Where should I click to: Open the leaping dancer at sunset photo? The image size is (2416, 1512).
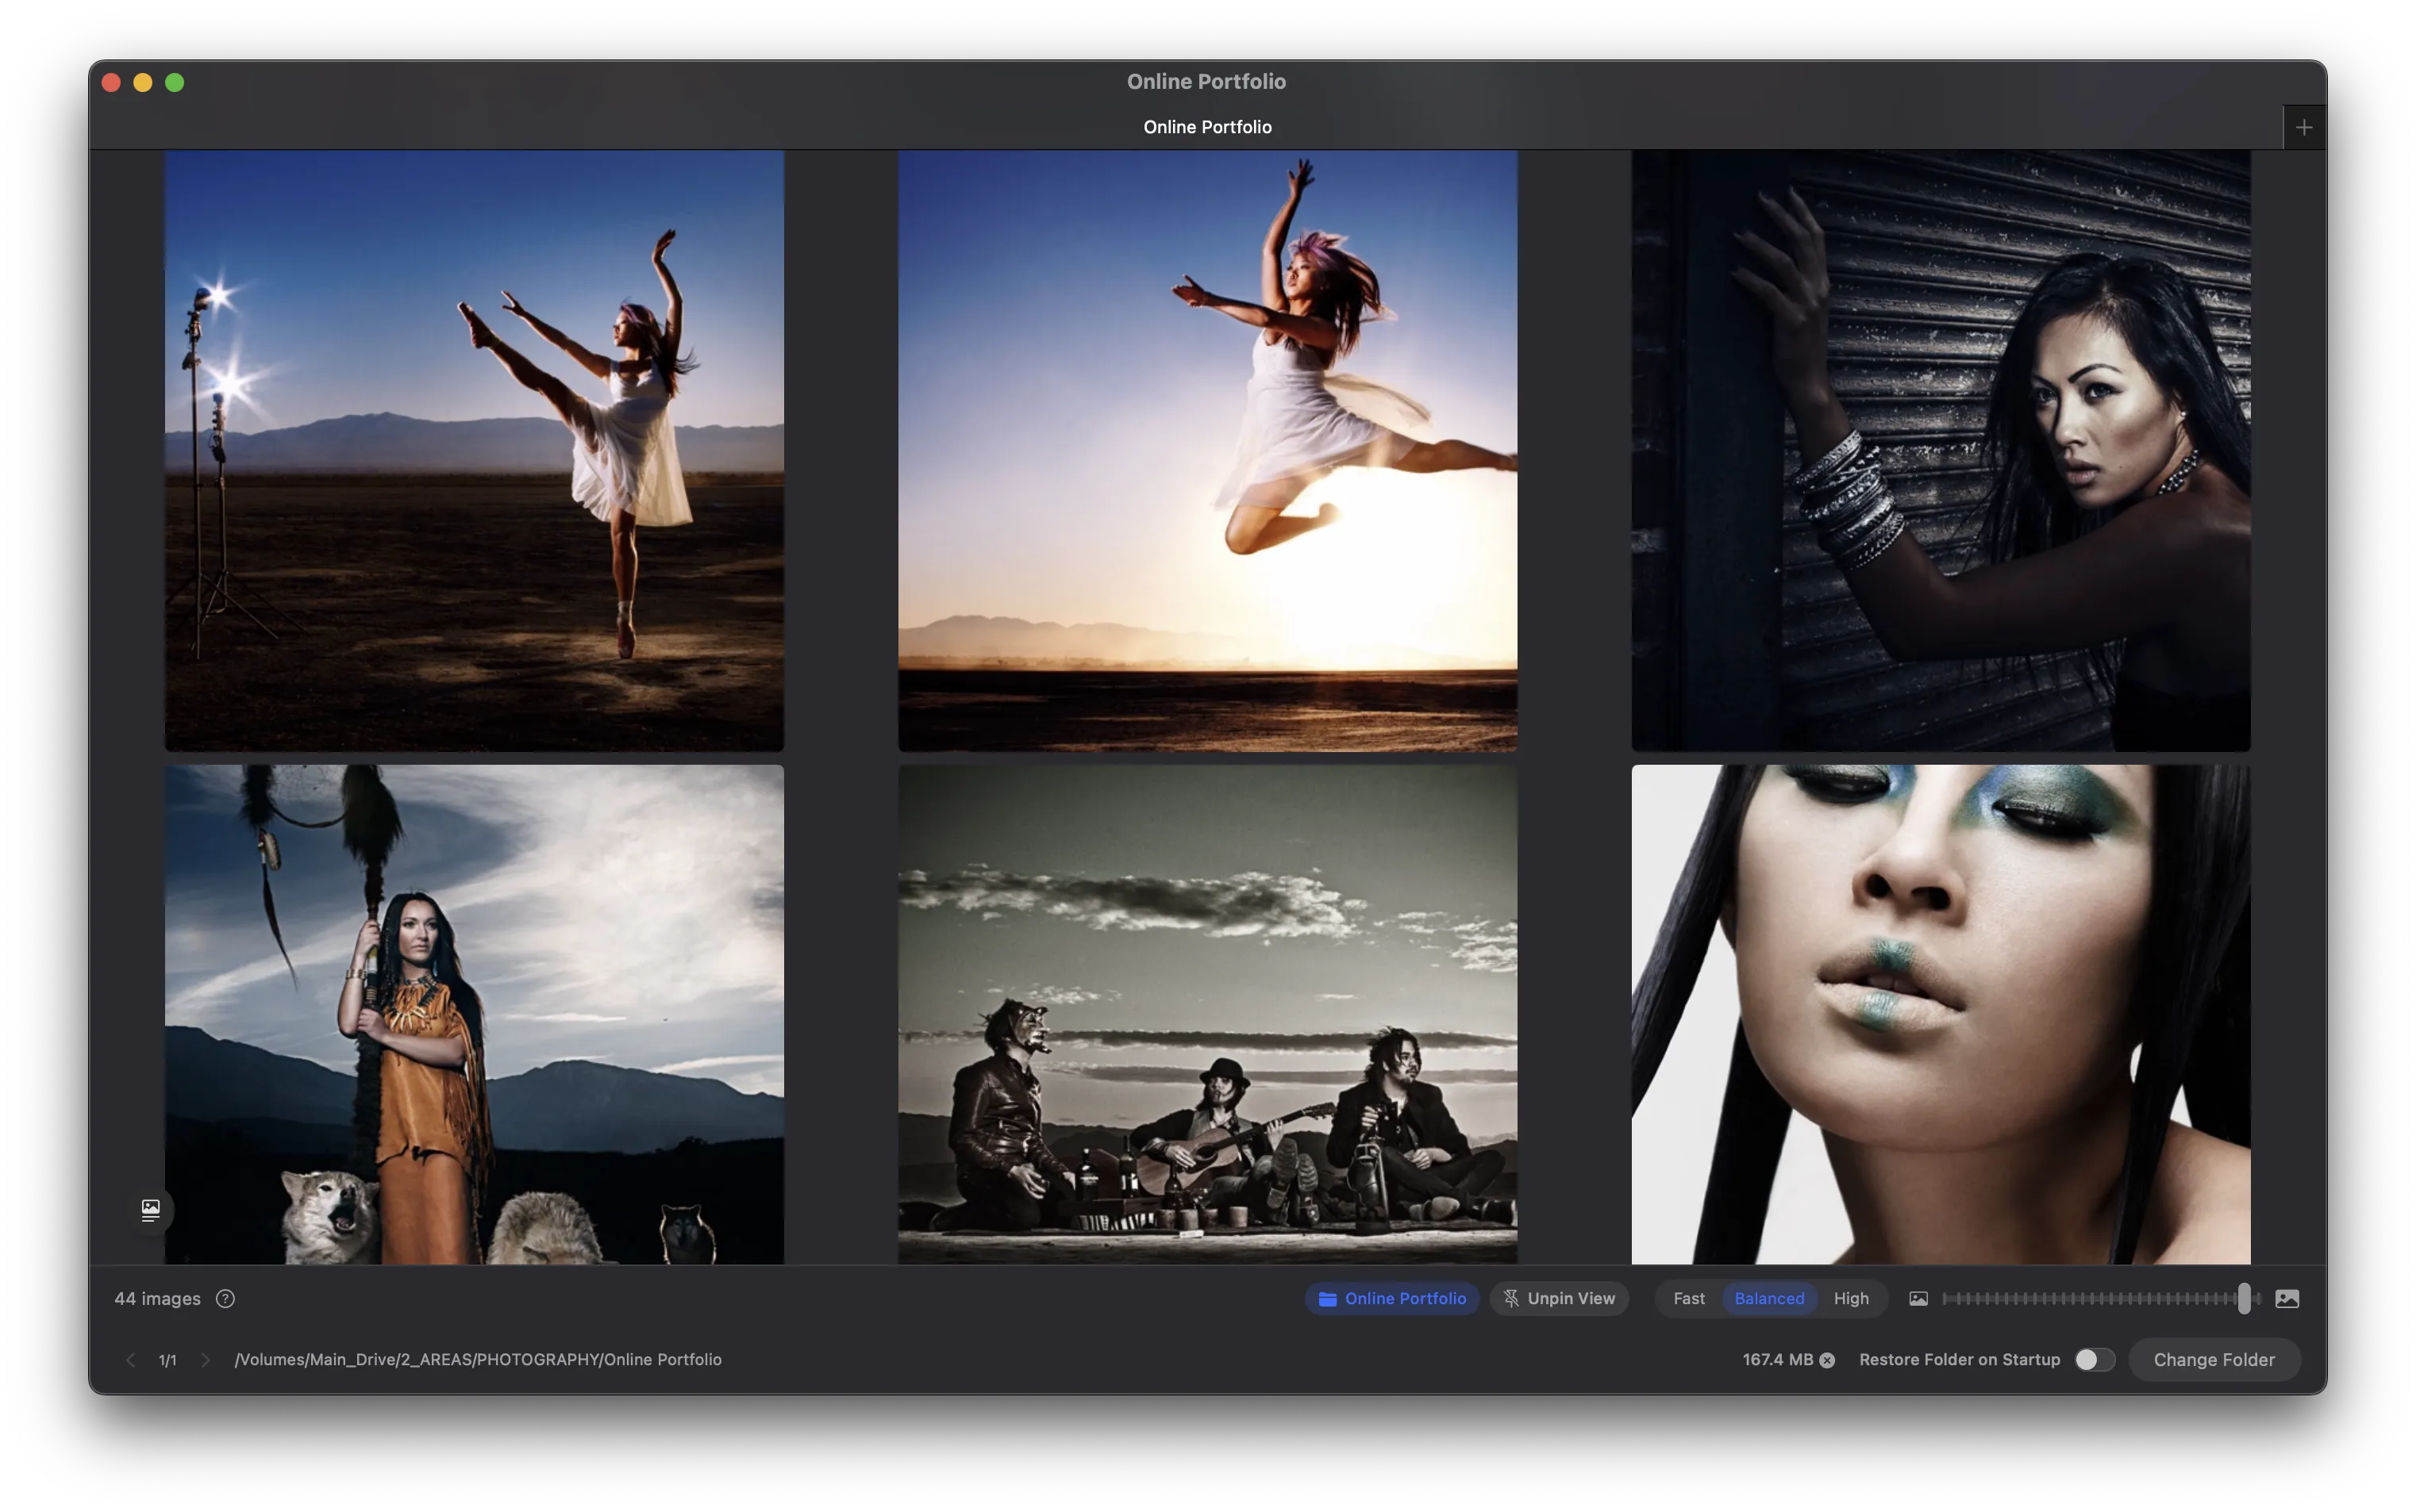tap(1206, 450)
